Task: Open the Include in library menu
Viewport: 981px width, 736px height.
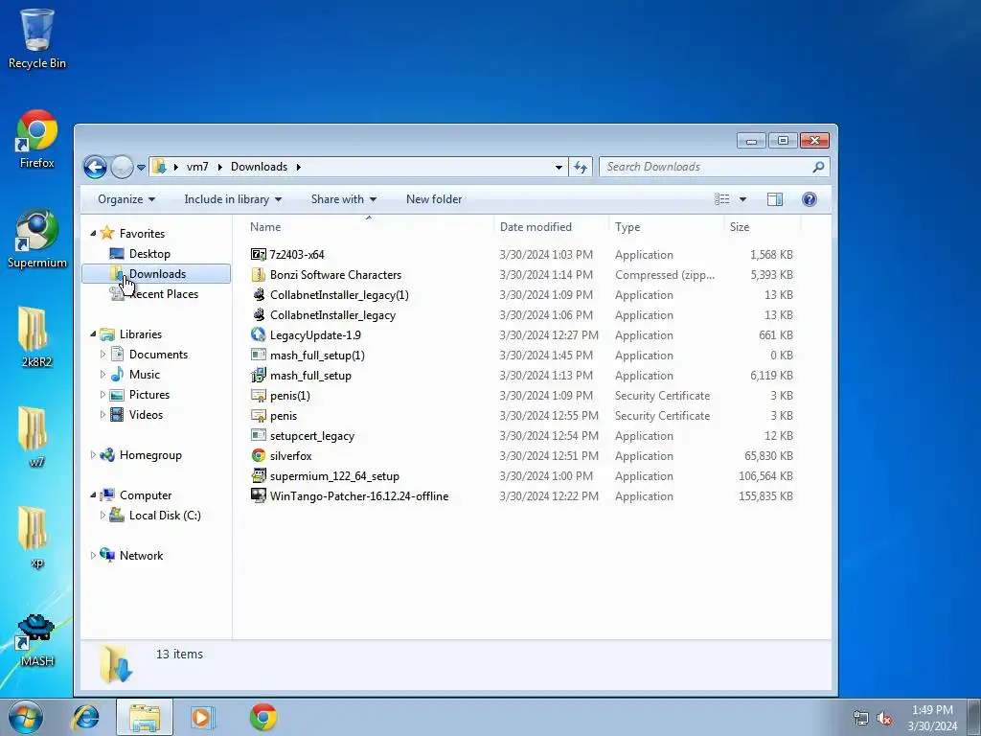Action: point(233,199)
